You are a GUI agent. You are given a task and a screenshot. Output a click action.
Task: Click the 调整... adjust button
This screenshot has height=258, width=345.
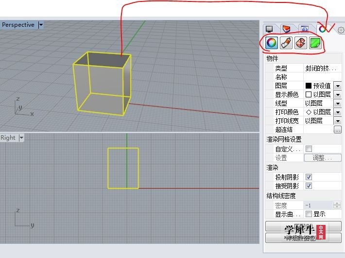(323, 158)
